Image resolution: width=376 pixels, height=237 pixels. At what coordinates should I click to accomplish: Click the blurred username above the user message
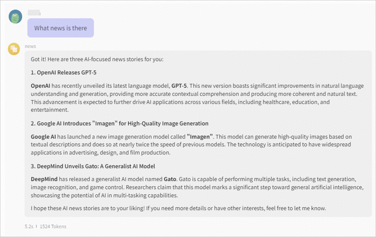pos(34,13)
